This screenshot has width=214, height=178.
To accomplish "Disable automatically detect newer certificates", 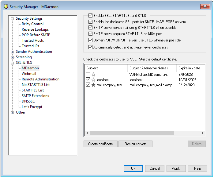I will 90,47.
